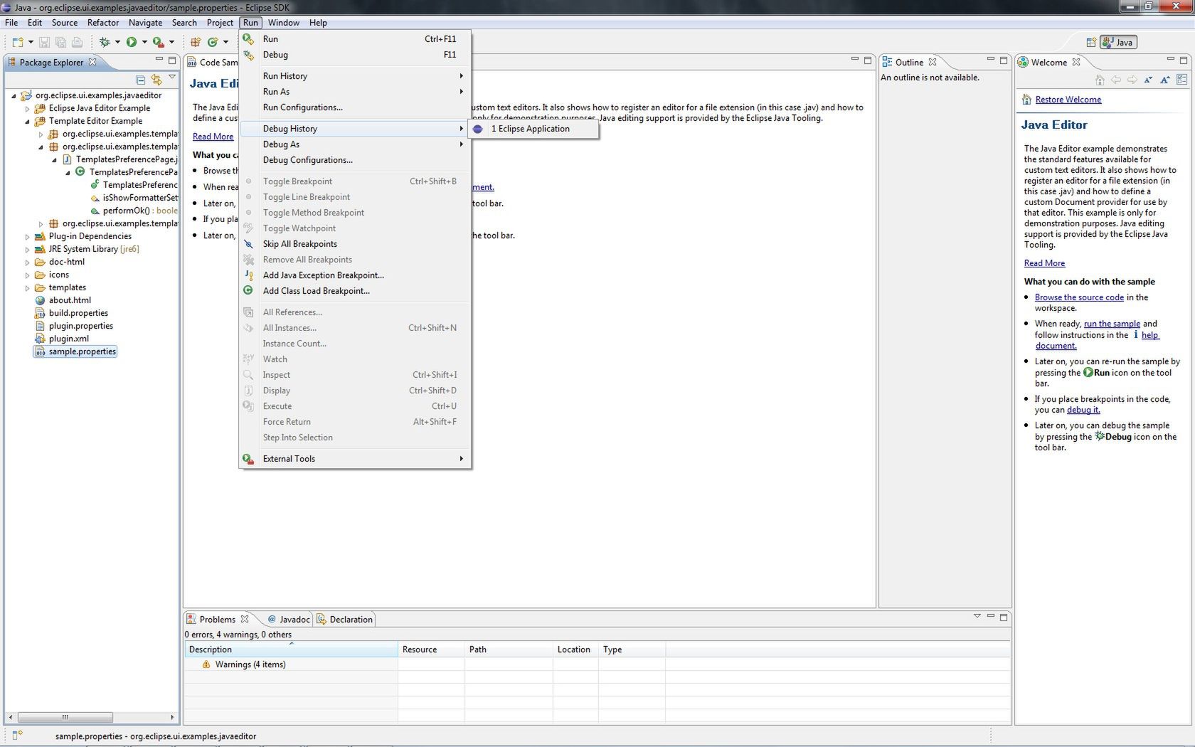Viewport: 1195px width, 747px height.
Task: Select the Java perspective button
Action: (x=1118, y=42)
